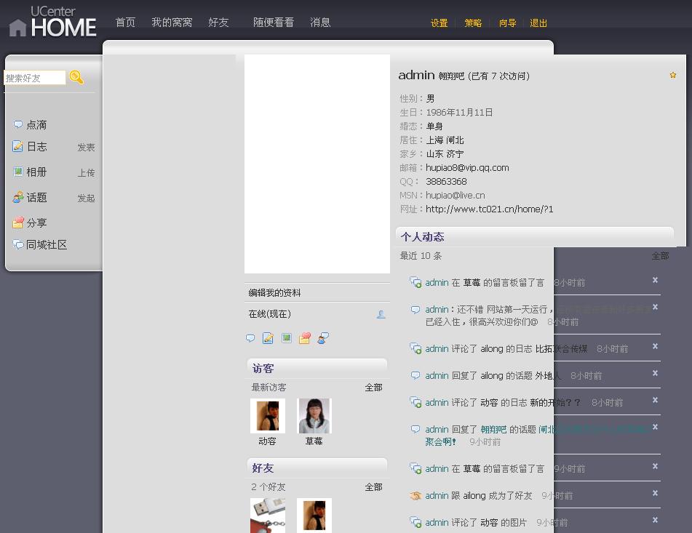Click 点滴 text in sidebar
The height and width of the screenshot is (533, 692).
(x=36, y=125)
